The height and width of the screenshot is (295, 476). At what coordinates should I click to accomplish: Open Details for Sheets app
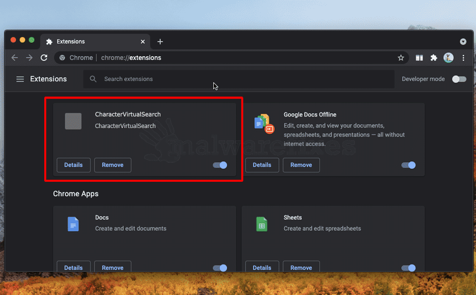click(262, 266)
